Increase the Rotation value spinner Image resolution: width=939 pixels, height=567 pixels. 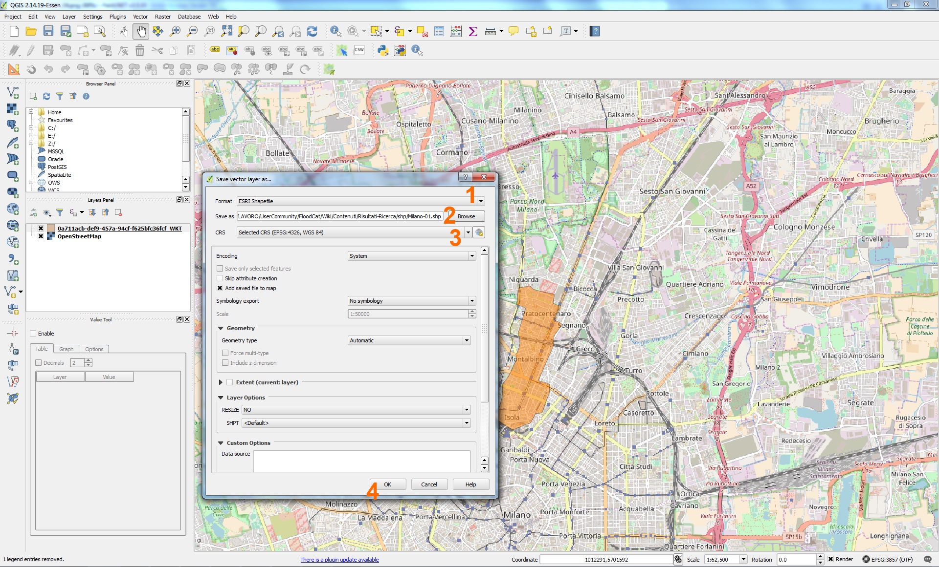pyautogui.click(x=821, y=557)
